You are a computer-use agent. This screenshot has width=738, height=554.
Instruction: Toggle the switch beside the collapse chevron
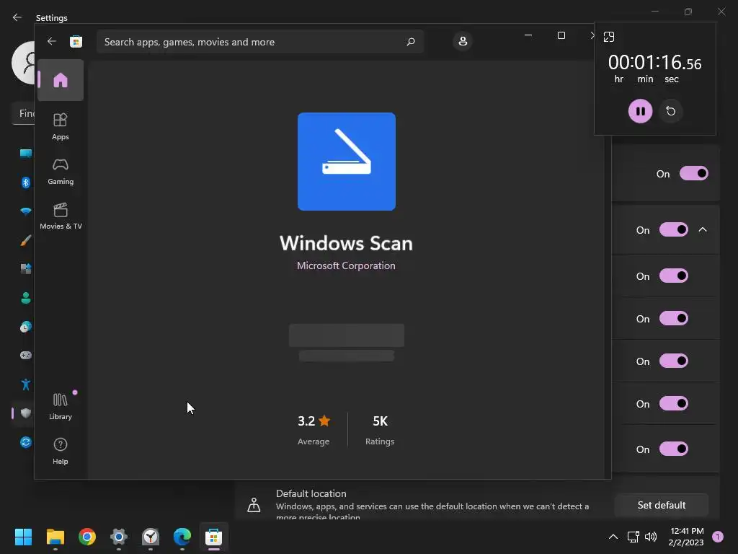[674, 230]
